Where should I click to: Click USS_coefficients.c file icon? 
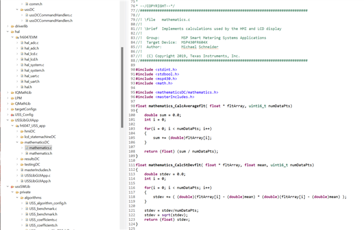tap(27, 220)
